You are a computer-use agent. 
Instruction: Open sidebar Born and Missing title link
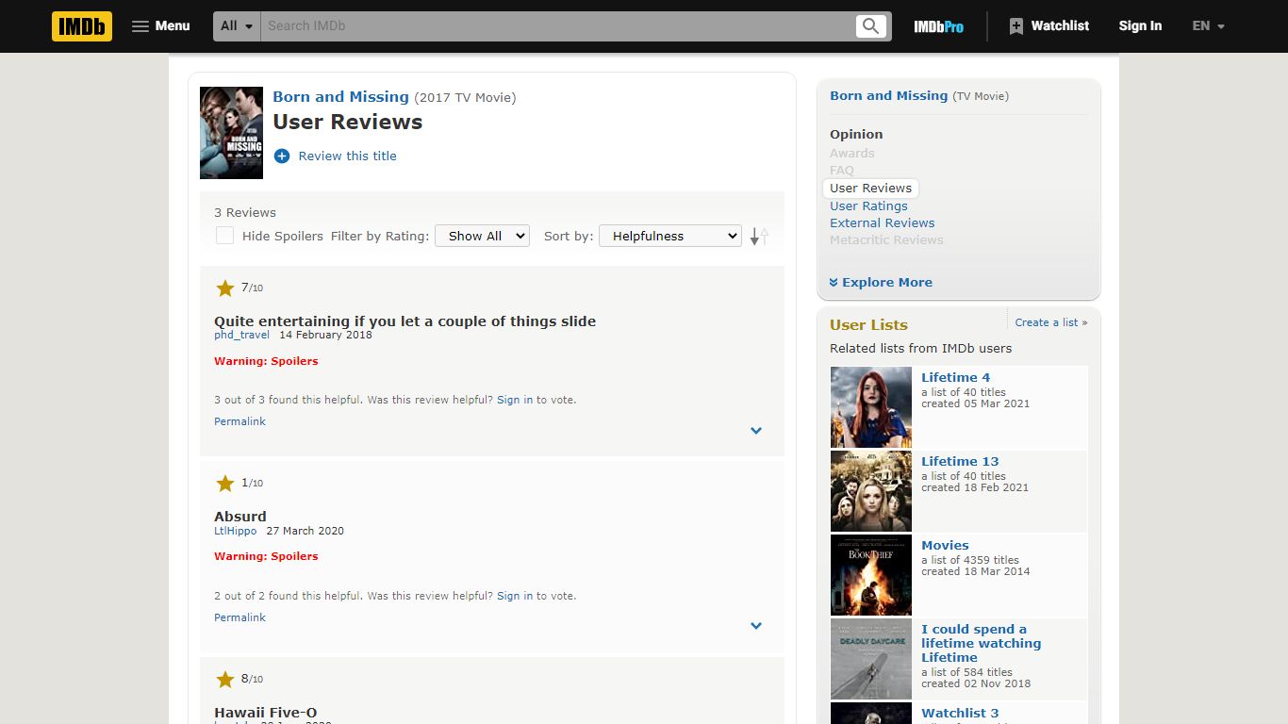(x=888, y=96)
